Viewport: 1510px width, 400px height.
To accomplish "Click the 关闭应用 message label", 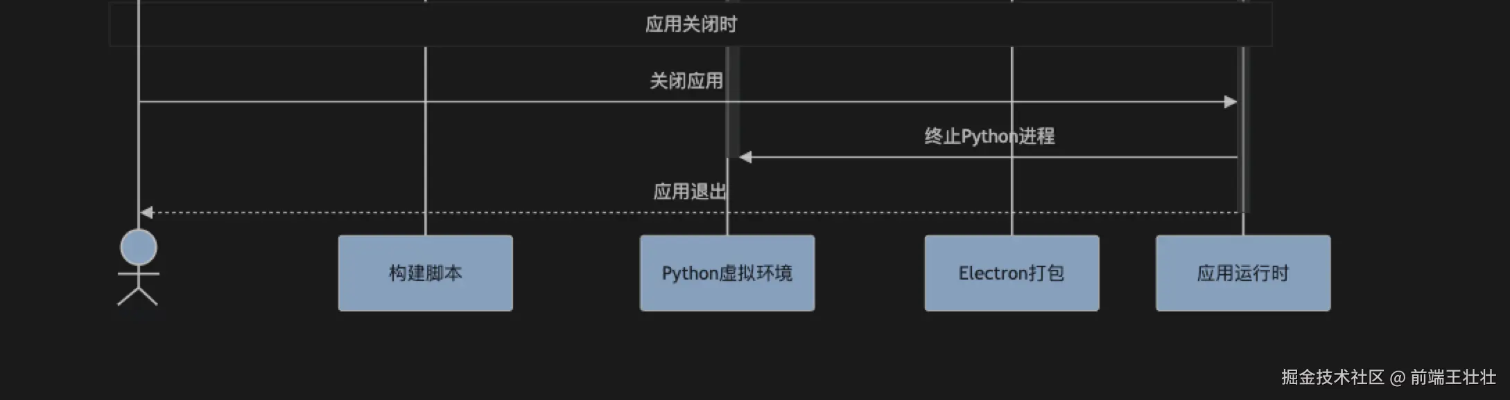I will pos(686,81).
